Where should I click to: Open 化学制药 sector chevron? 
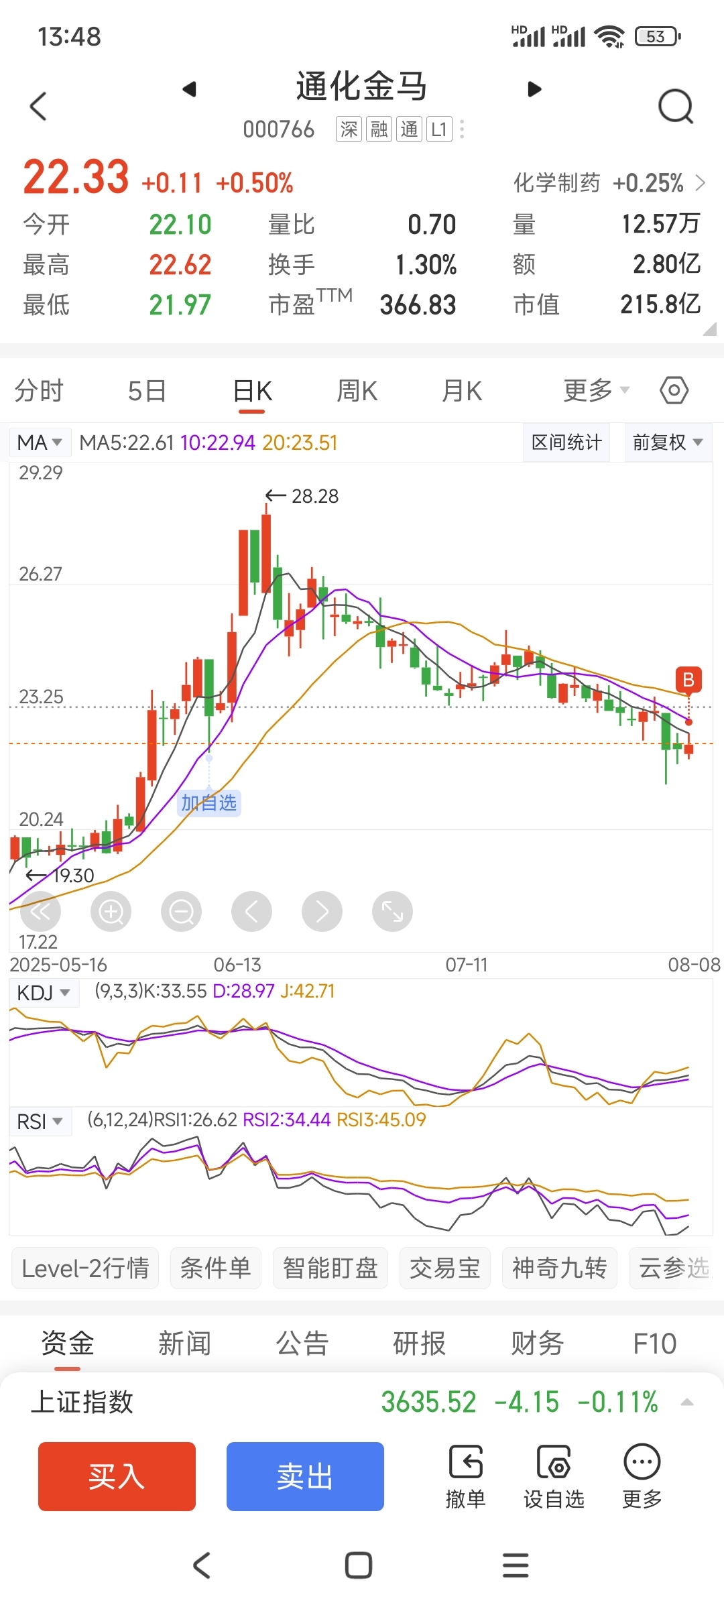[x=701, y=183]
